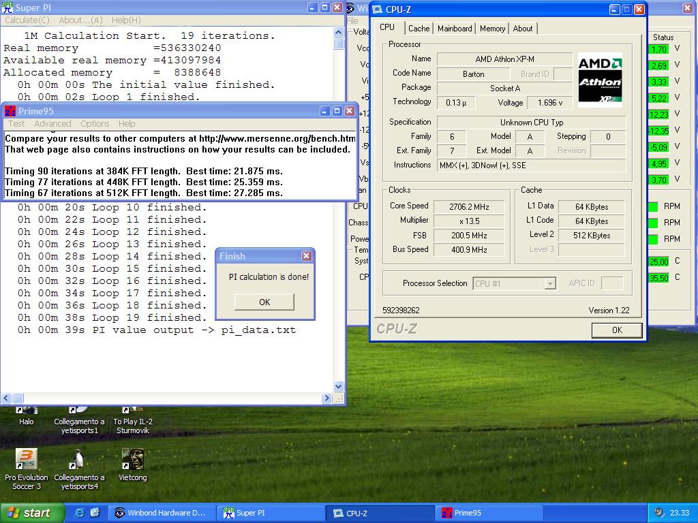Click OK button in CPU-Z window
Image resolution: width=698 pixels, height=523 pixels.
click(x=617, y=330)
